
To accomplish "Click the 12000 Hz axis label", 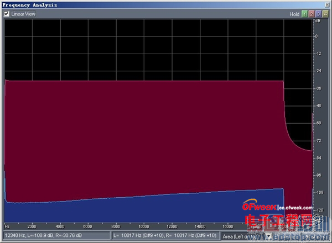I will click(x=172, y=226).
